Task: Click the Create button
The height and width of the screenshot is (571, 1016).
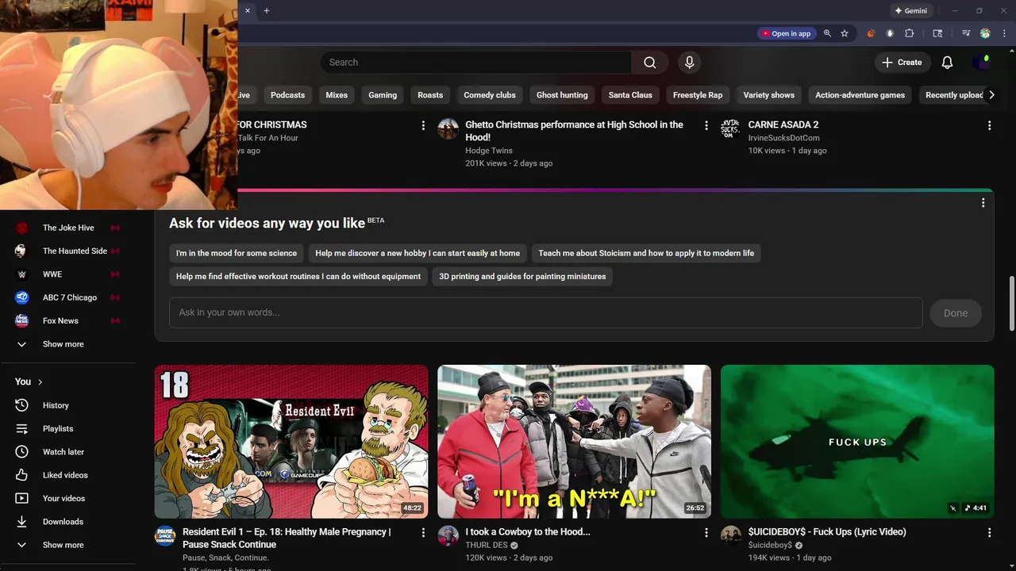Action: 902,63
